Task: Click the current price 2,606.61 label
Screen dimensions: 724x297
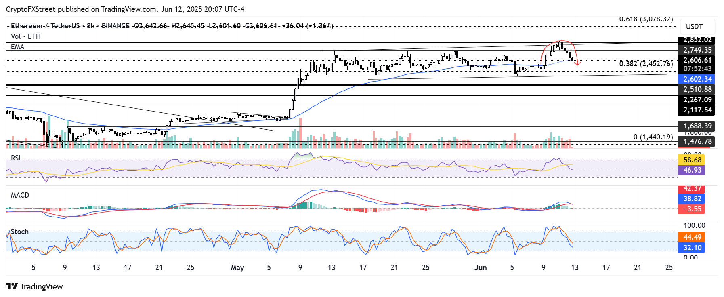Action: pyautogui.click(x=697, y=60)
